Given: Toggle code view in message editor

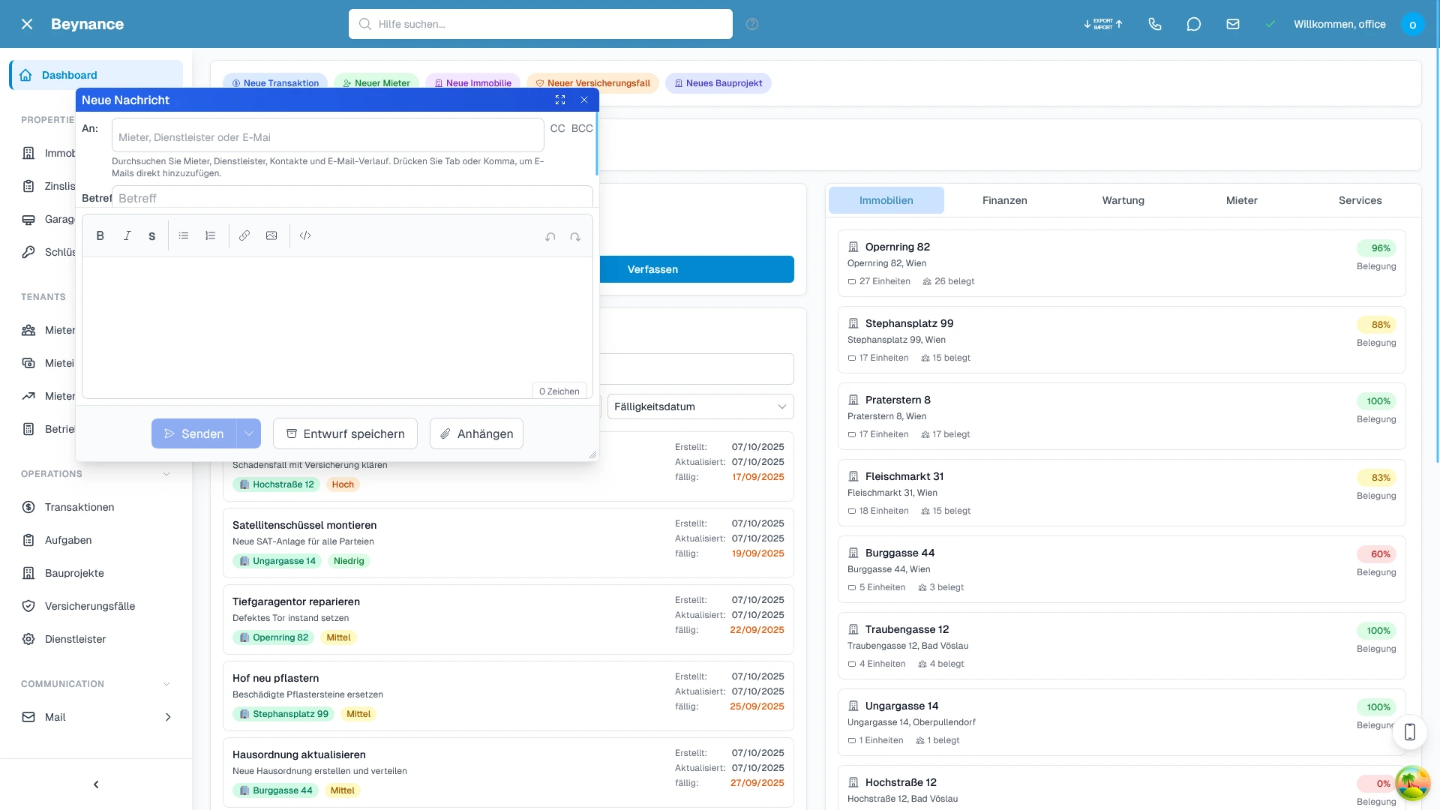Looking at the screenshot, I should pos(305,235).
